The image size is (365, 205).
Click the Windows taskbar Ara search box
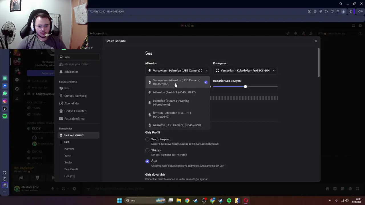pos(145,200)
